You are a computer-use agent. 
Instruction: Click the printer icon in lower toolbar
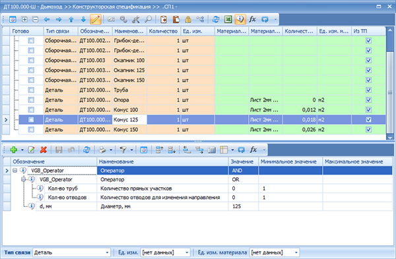pyautogui.click(x=102, y=150)
